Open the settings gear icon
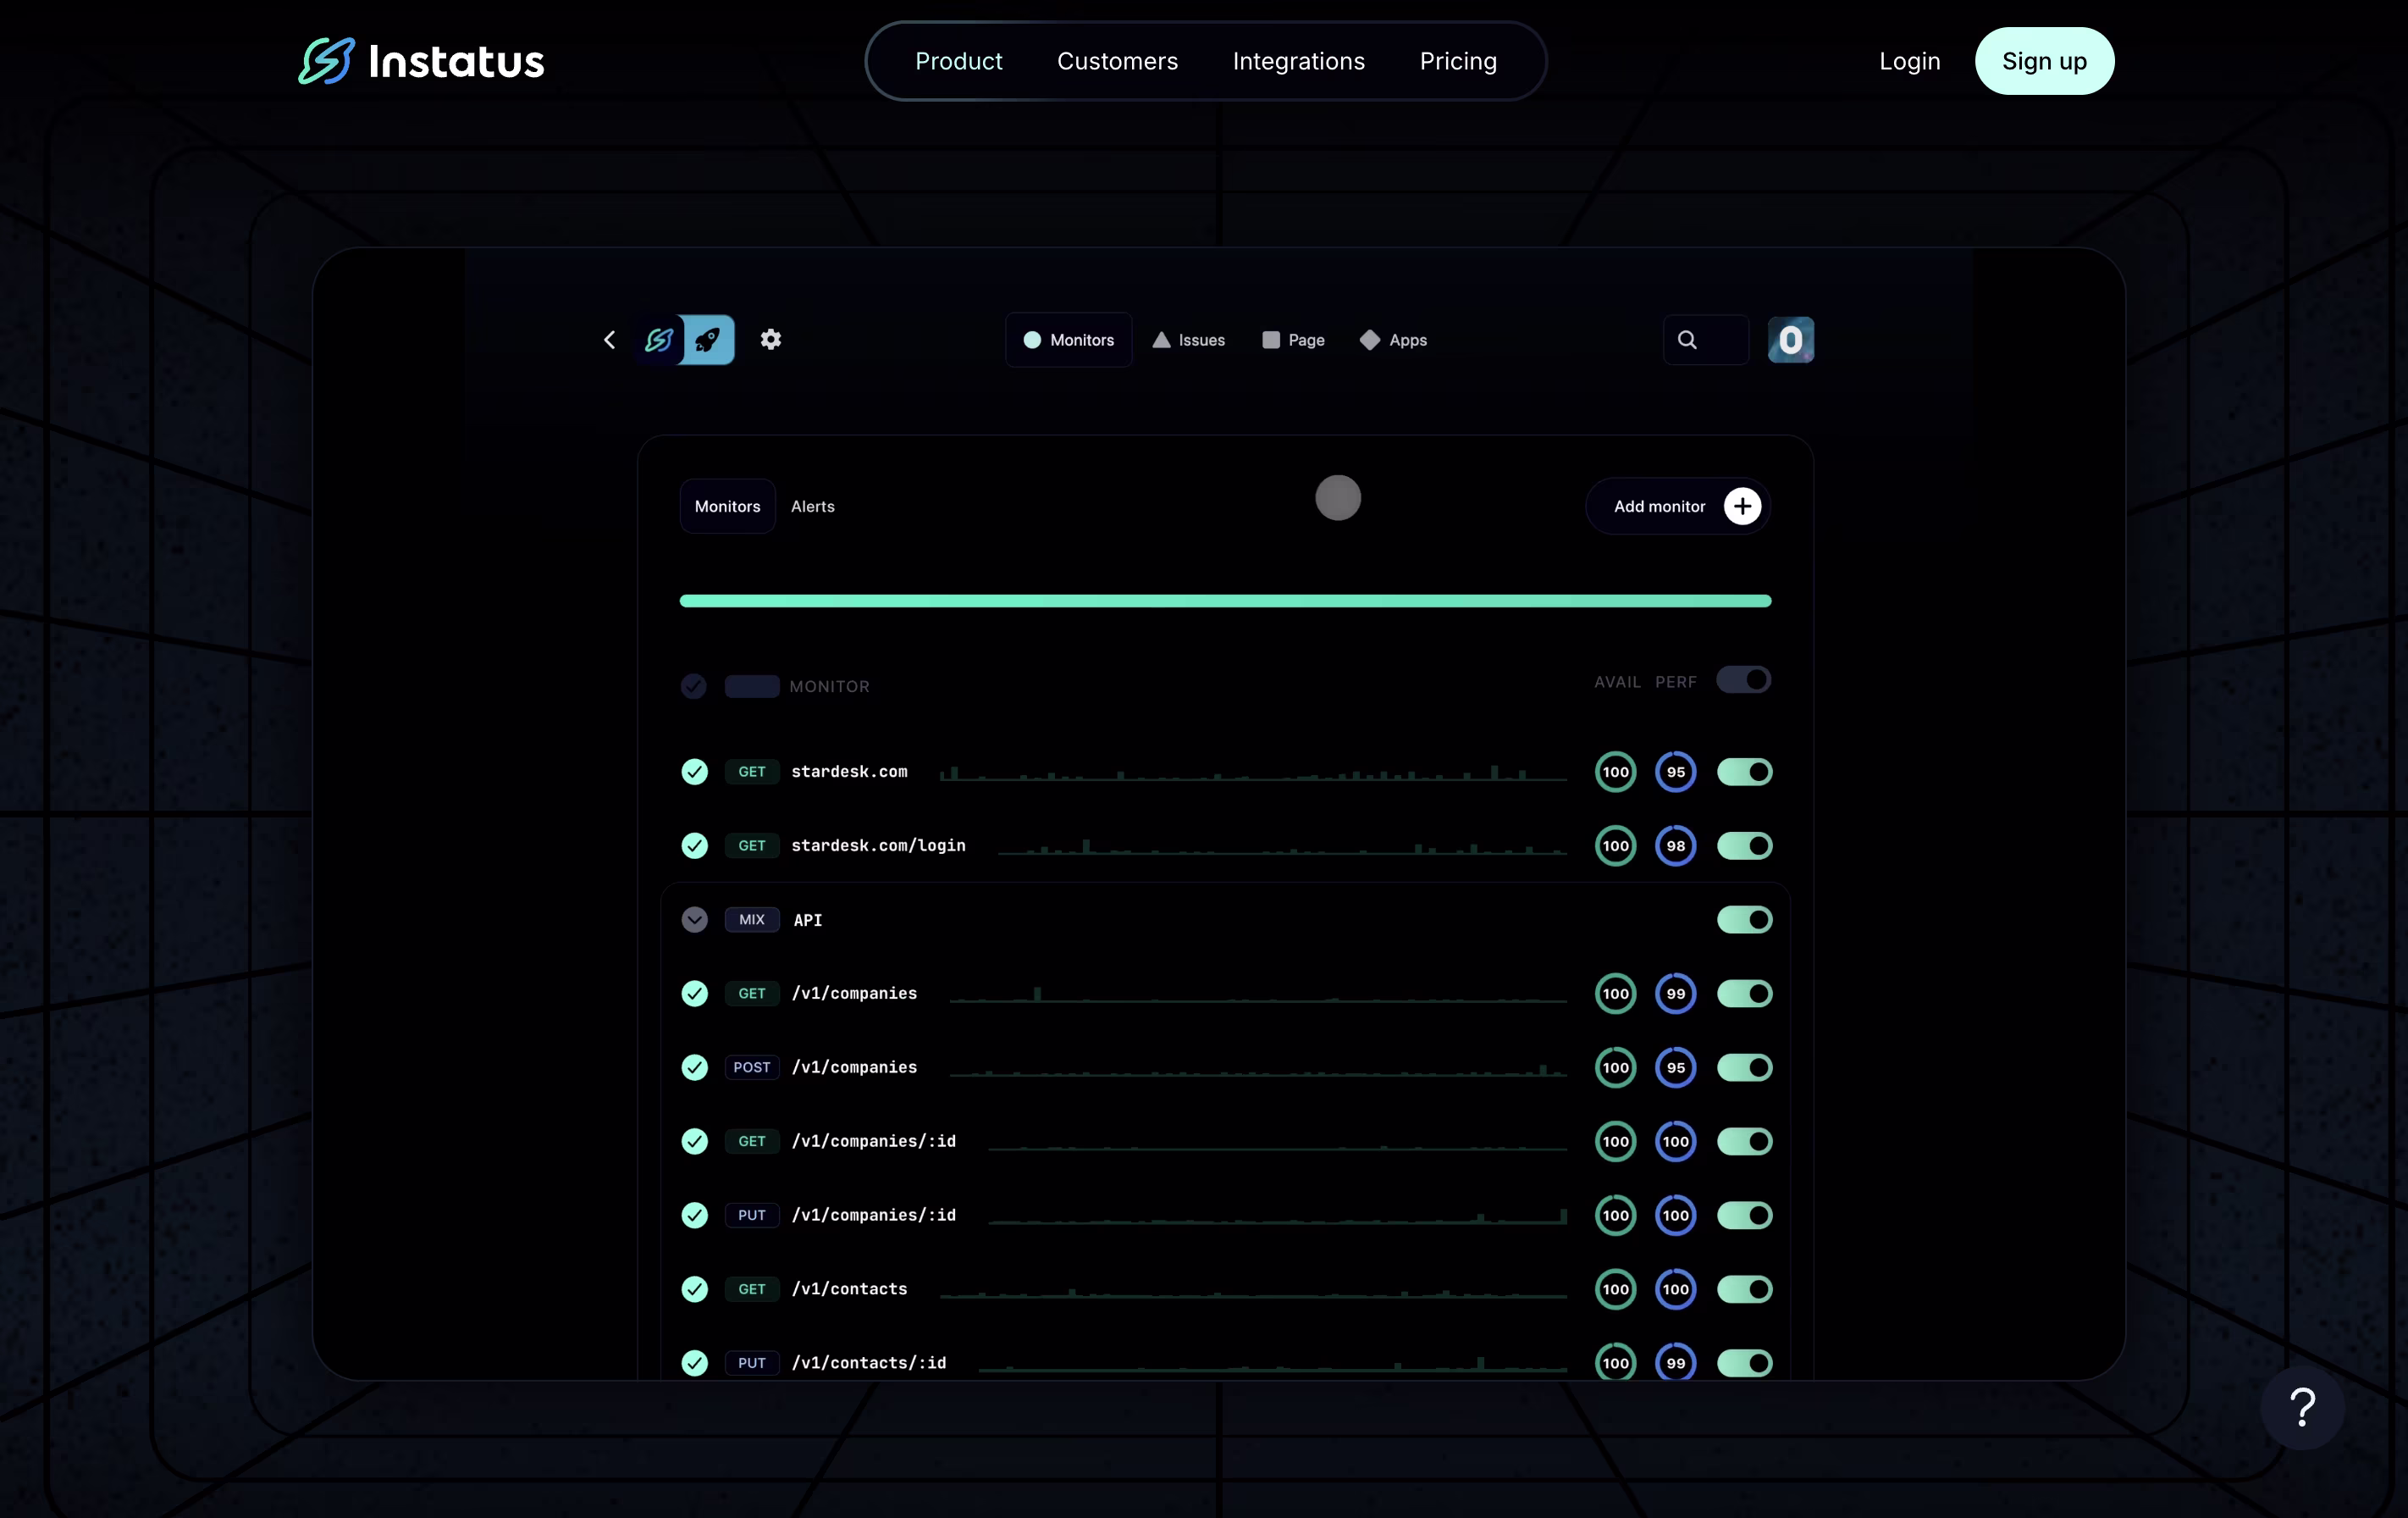The image size is (2408, 1518). [x=770, y=341]
